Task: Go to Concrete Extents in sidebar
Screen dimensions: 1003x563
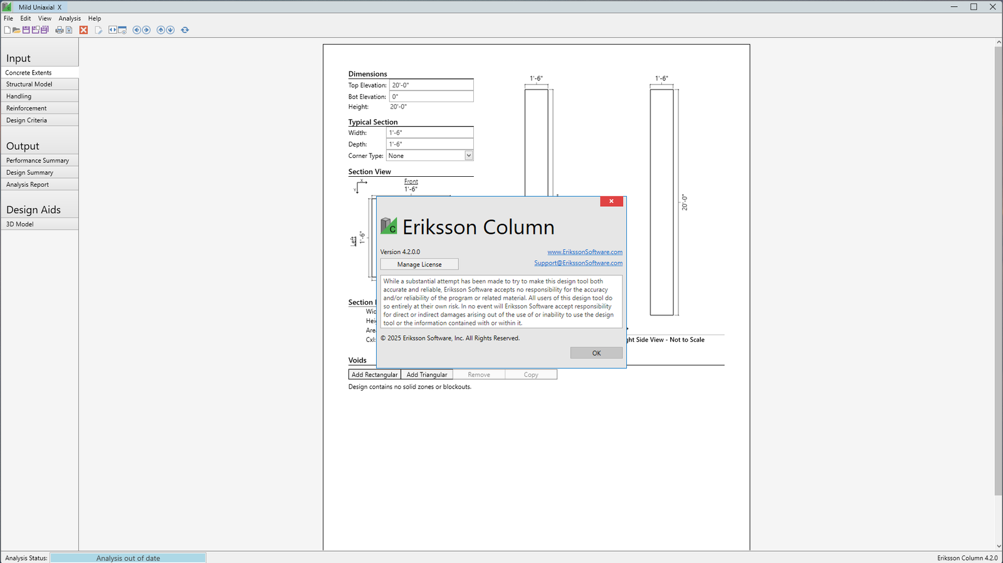Action: click(x=39, y=73)
